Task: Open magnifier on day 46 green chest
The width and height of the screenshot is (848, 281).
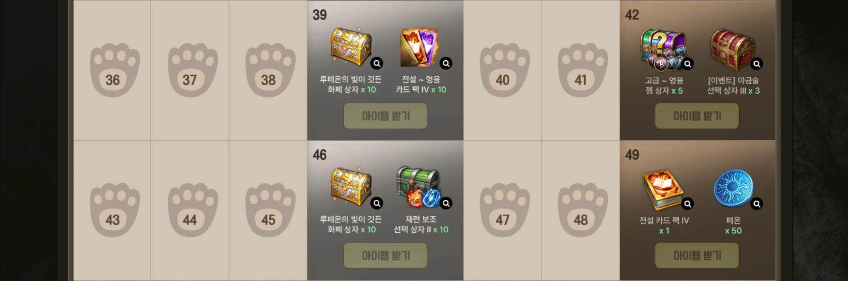Action: coord(446,203)
